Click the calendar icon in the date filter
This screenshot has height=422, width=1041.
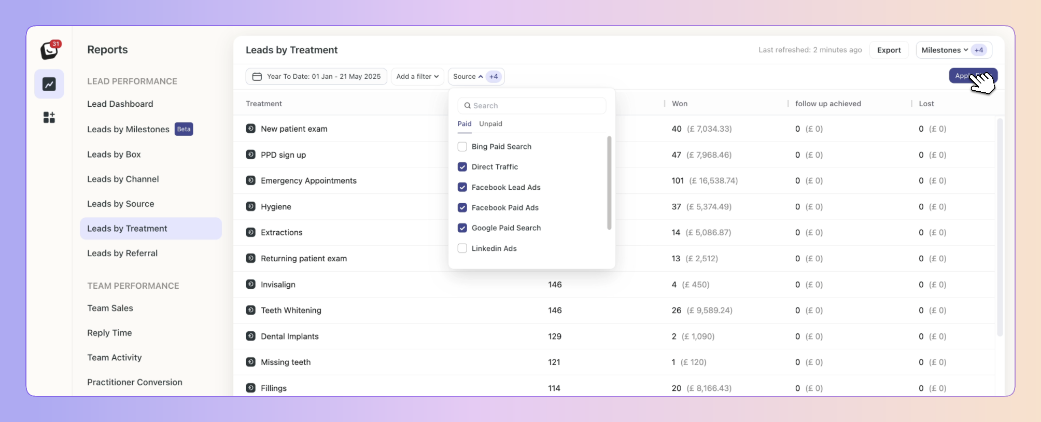click(x=257, y=77)
